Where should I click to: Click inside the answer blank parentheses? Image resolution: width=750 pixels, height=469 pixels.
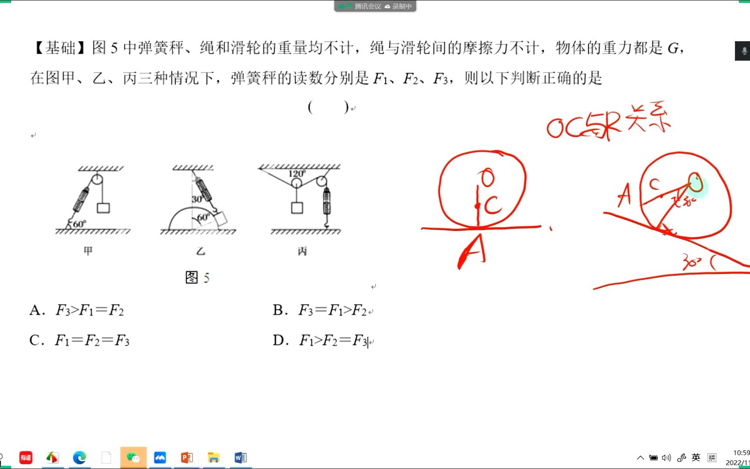[329, 107]
